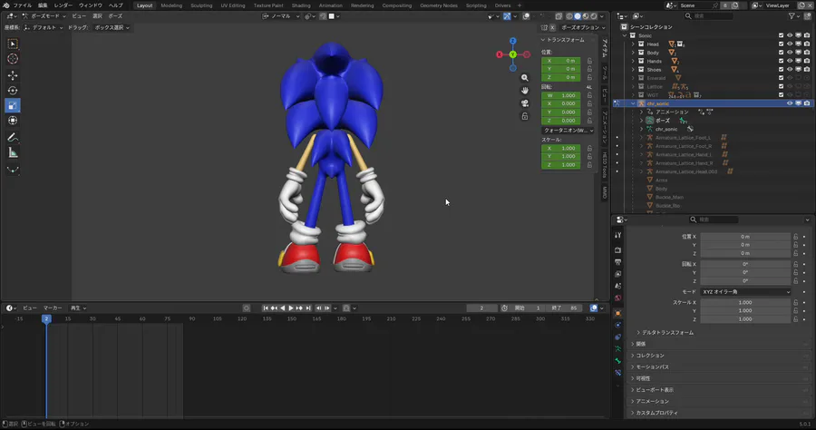Select the Select Box tool in toolbar

[13, 44]
